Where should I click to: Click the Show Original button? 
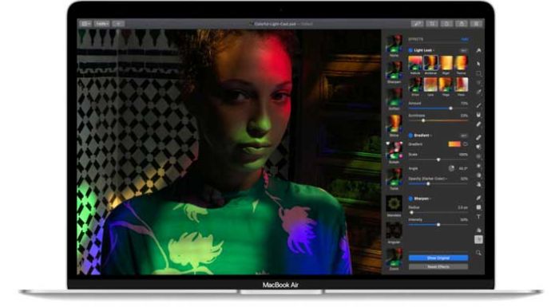point(438,258)
